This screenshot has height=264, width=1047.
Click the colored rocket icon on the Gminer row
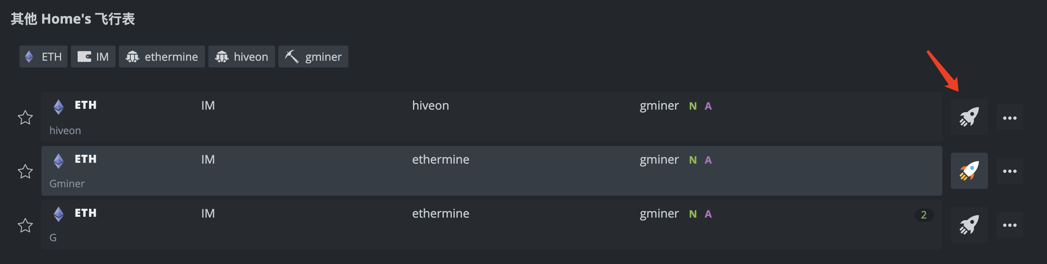point(969,171)
